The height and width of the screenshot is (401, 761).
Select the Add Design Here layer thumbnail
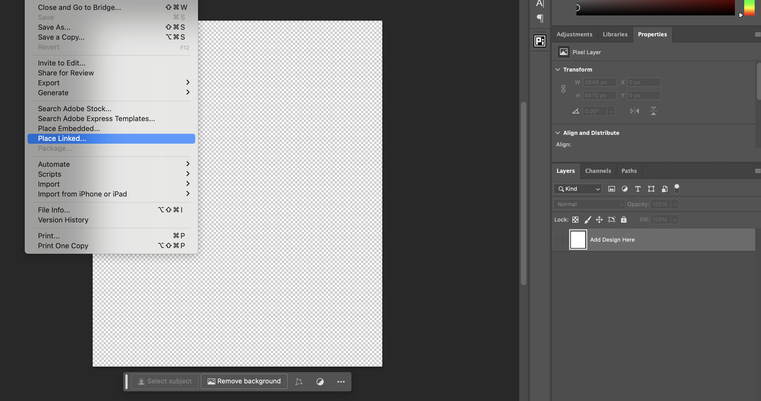coord(578,239)
